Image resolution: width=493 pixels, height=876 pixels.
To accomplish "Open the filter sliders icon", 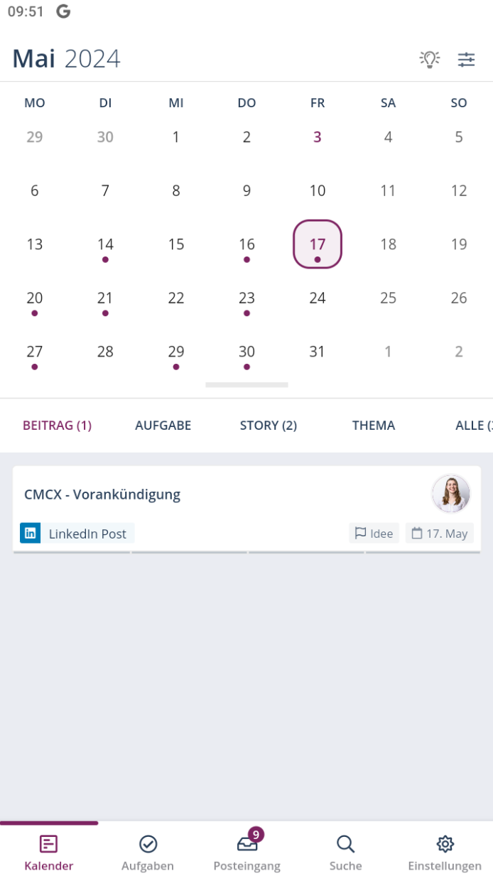I will coord(466,59).
